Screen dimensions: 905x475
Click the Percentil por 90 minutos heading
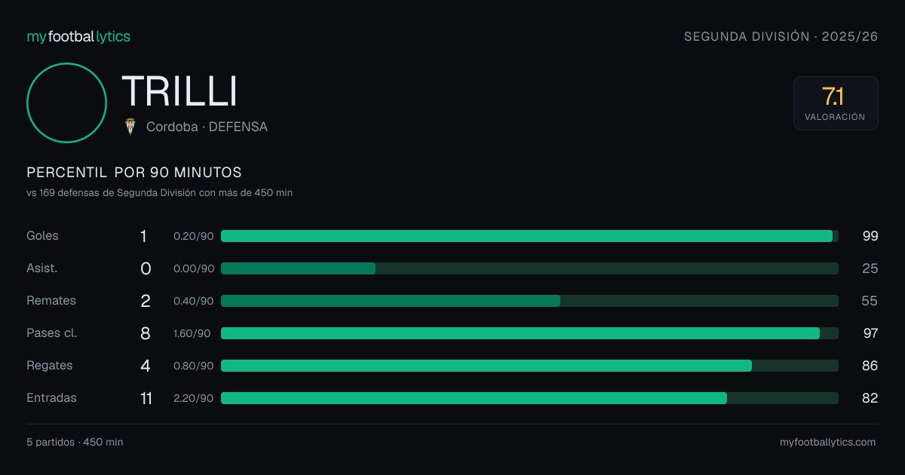134,173
